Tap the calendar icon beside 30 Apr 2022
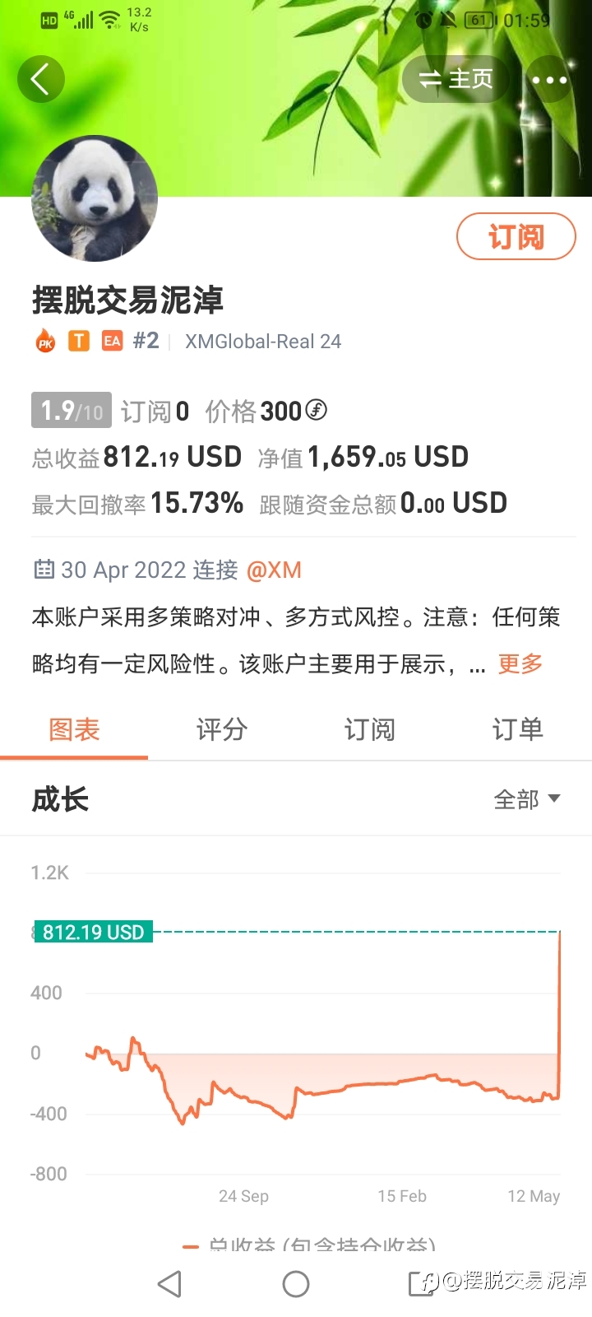This screenshot has height=1317, width=592. click(44, 569)
